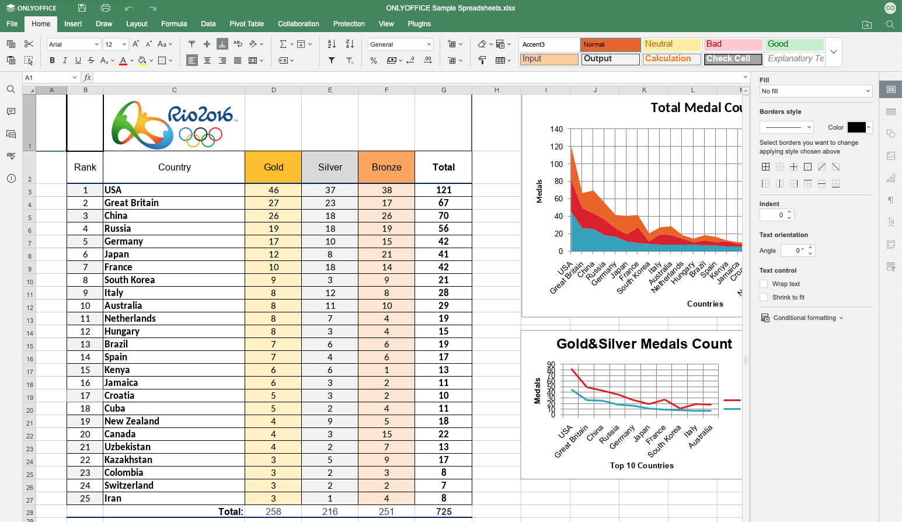Switch to the Formula tab
The image size is (902, 522).
click(174, 24)
